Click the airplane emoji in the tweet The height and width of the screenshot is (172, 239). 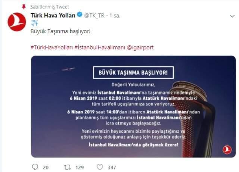click(x=34, y=23)
